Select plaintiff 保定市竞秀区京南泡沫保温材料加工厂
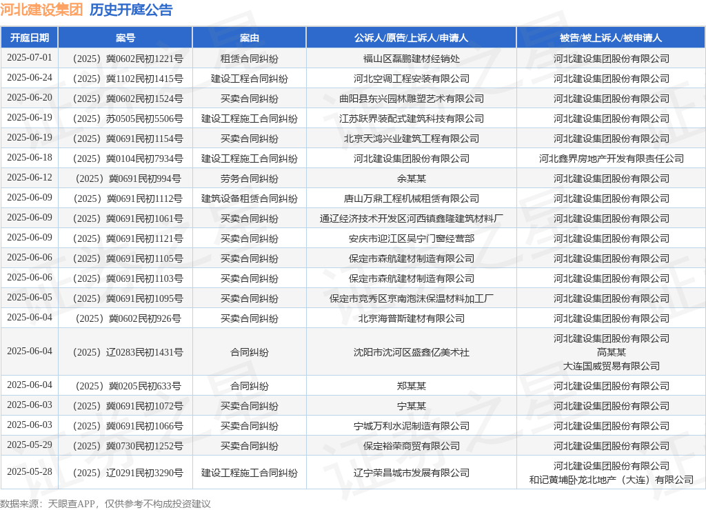 tap(412, 298)
